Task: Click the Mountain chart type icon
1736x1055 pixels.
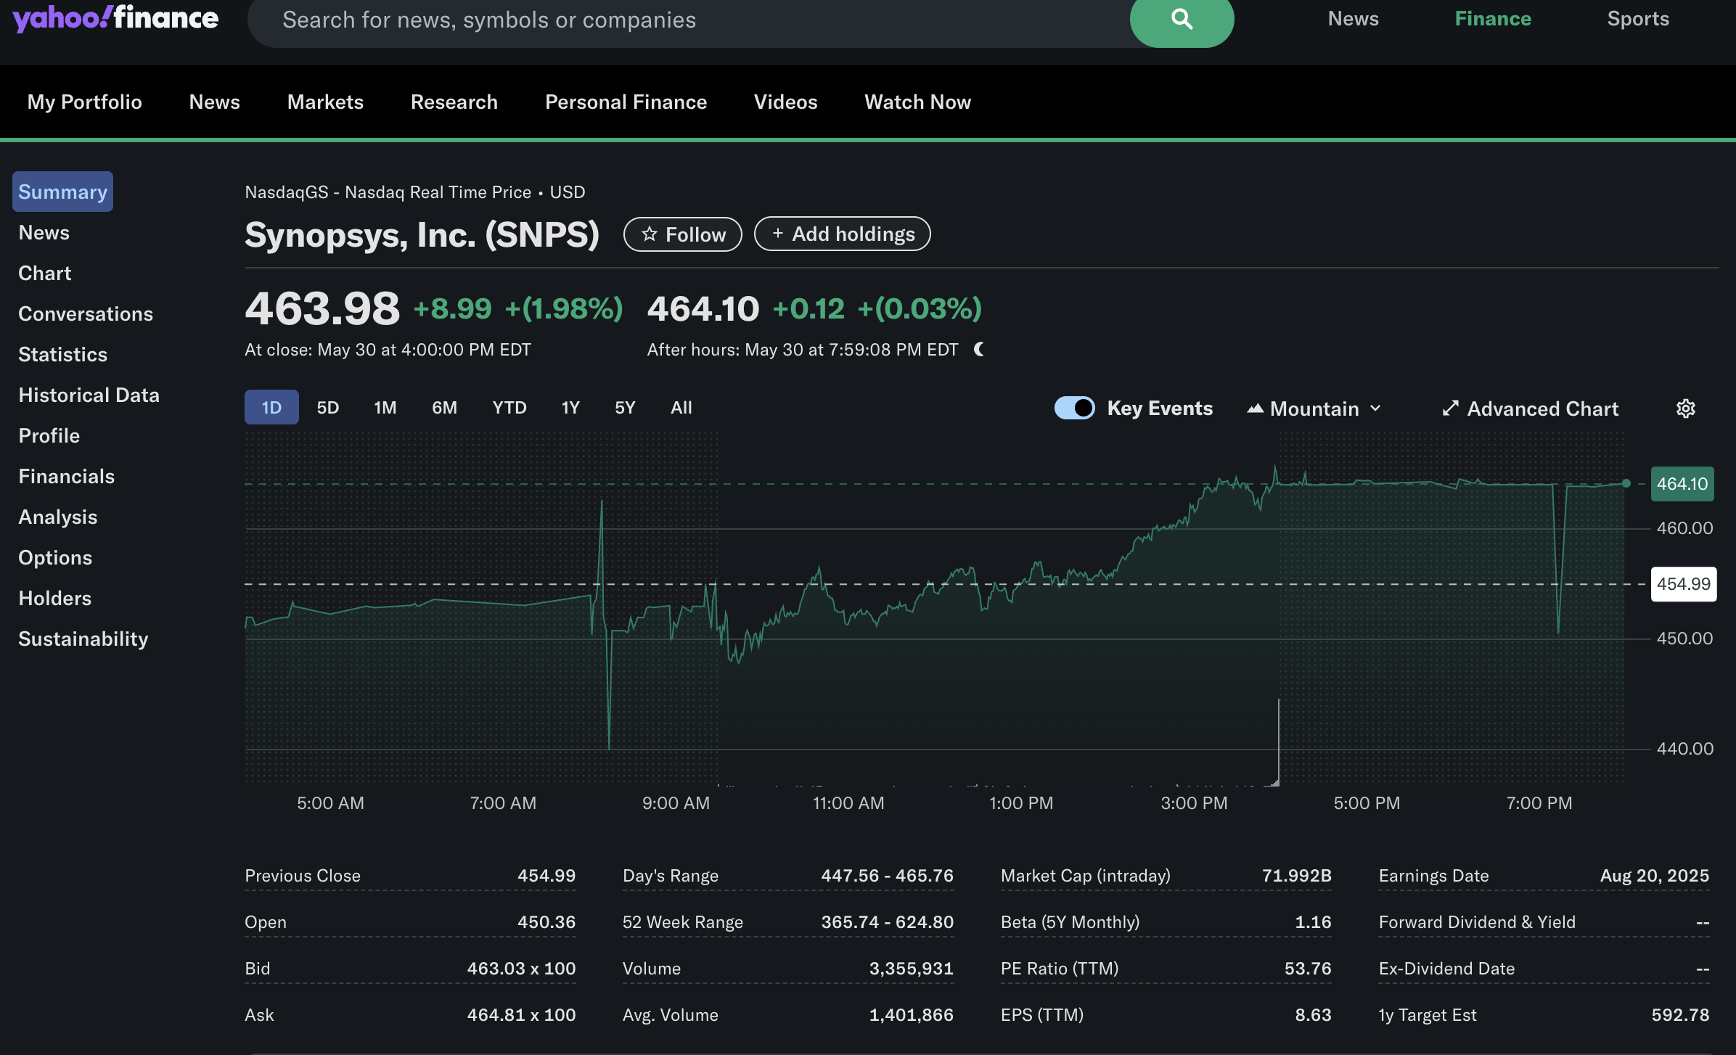Action: 1255,409
